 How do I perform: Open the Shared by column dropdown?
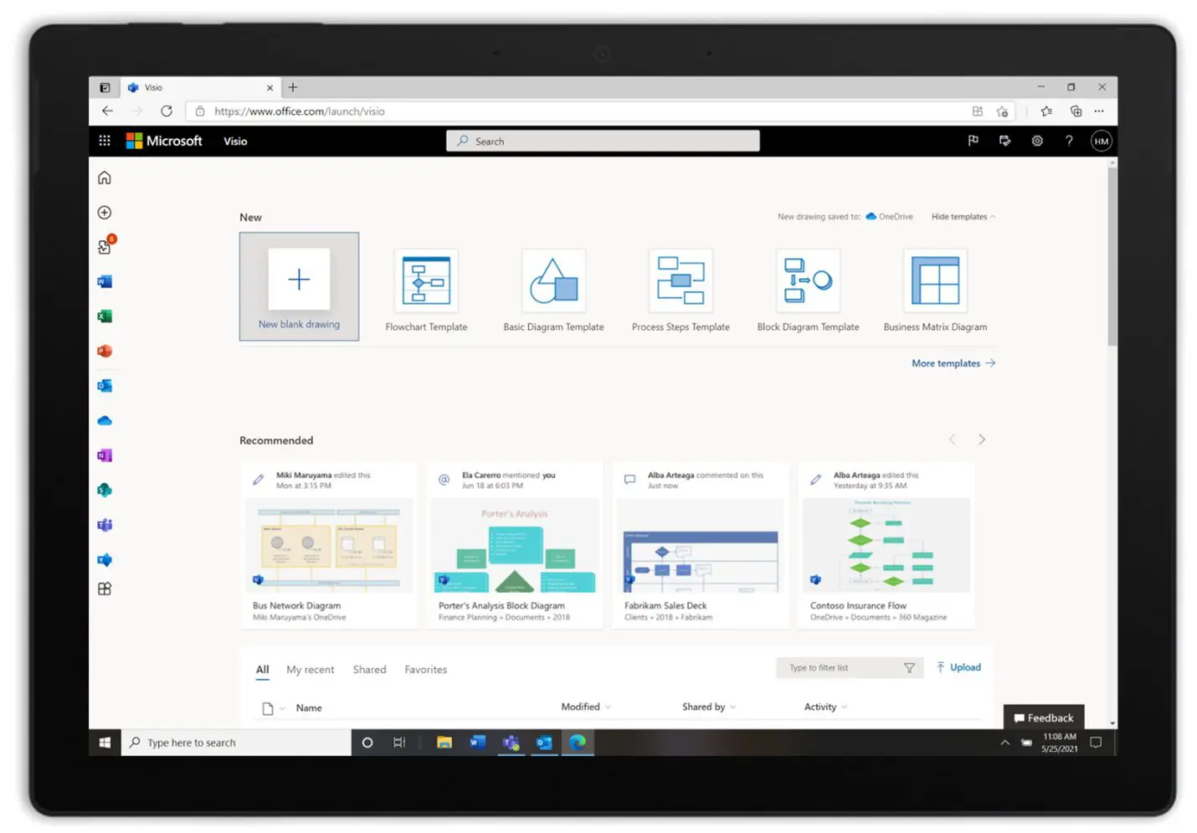733,707
